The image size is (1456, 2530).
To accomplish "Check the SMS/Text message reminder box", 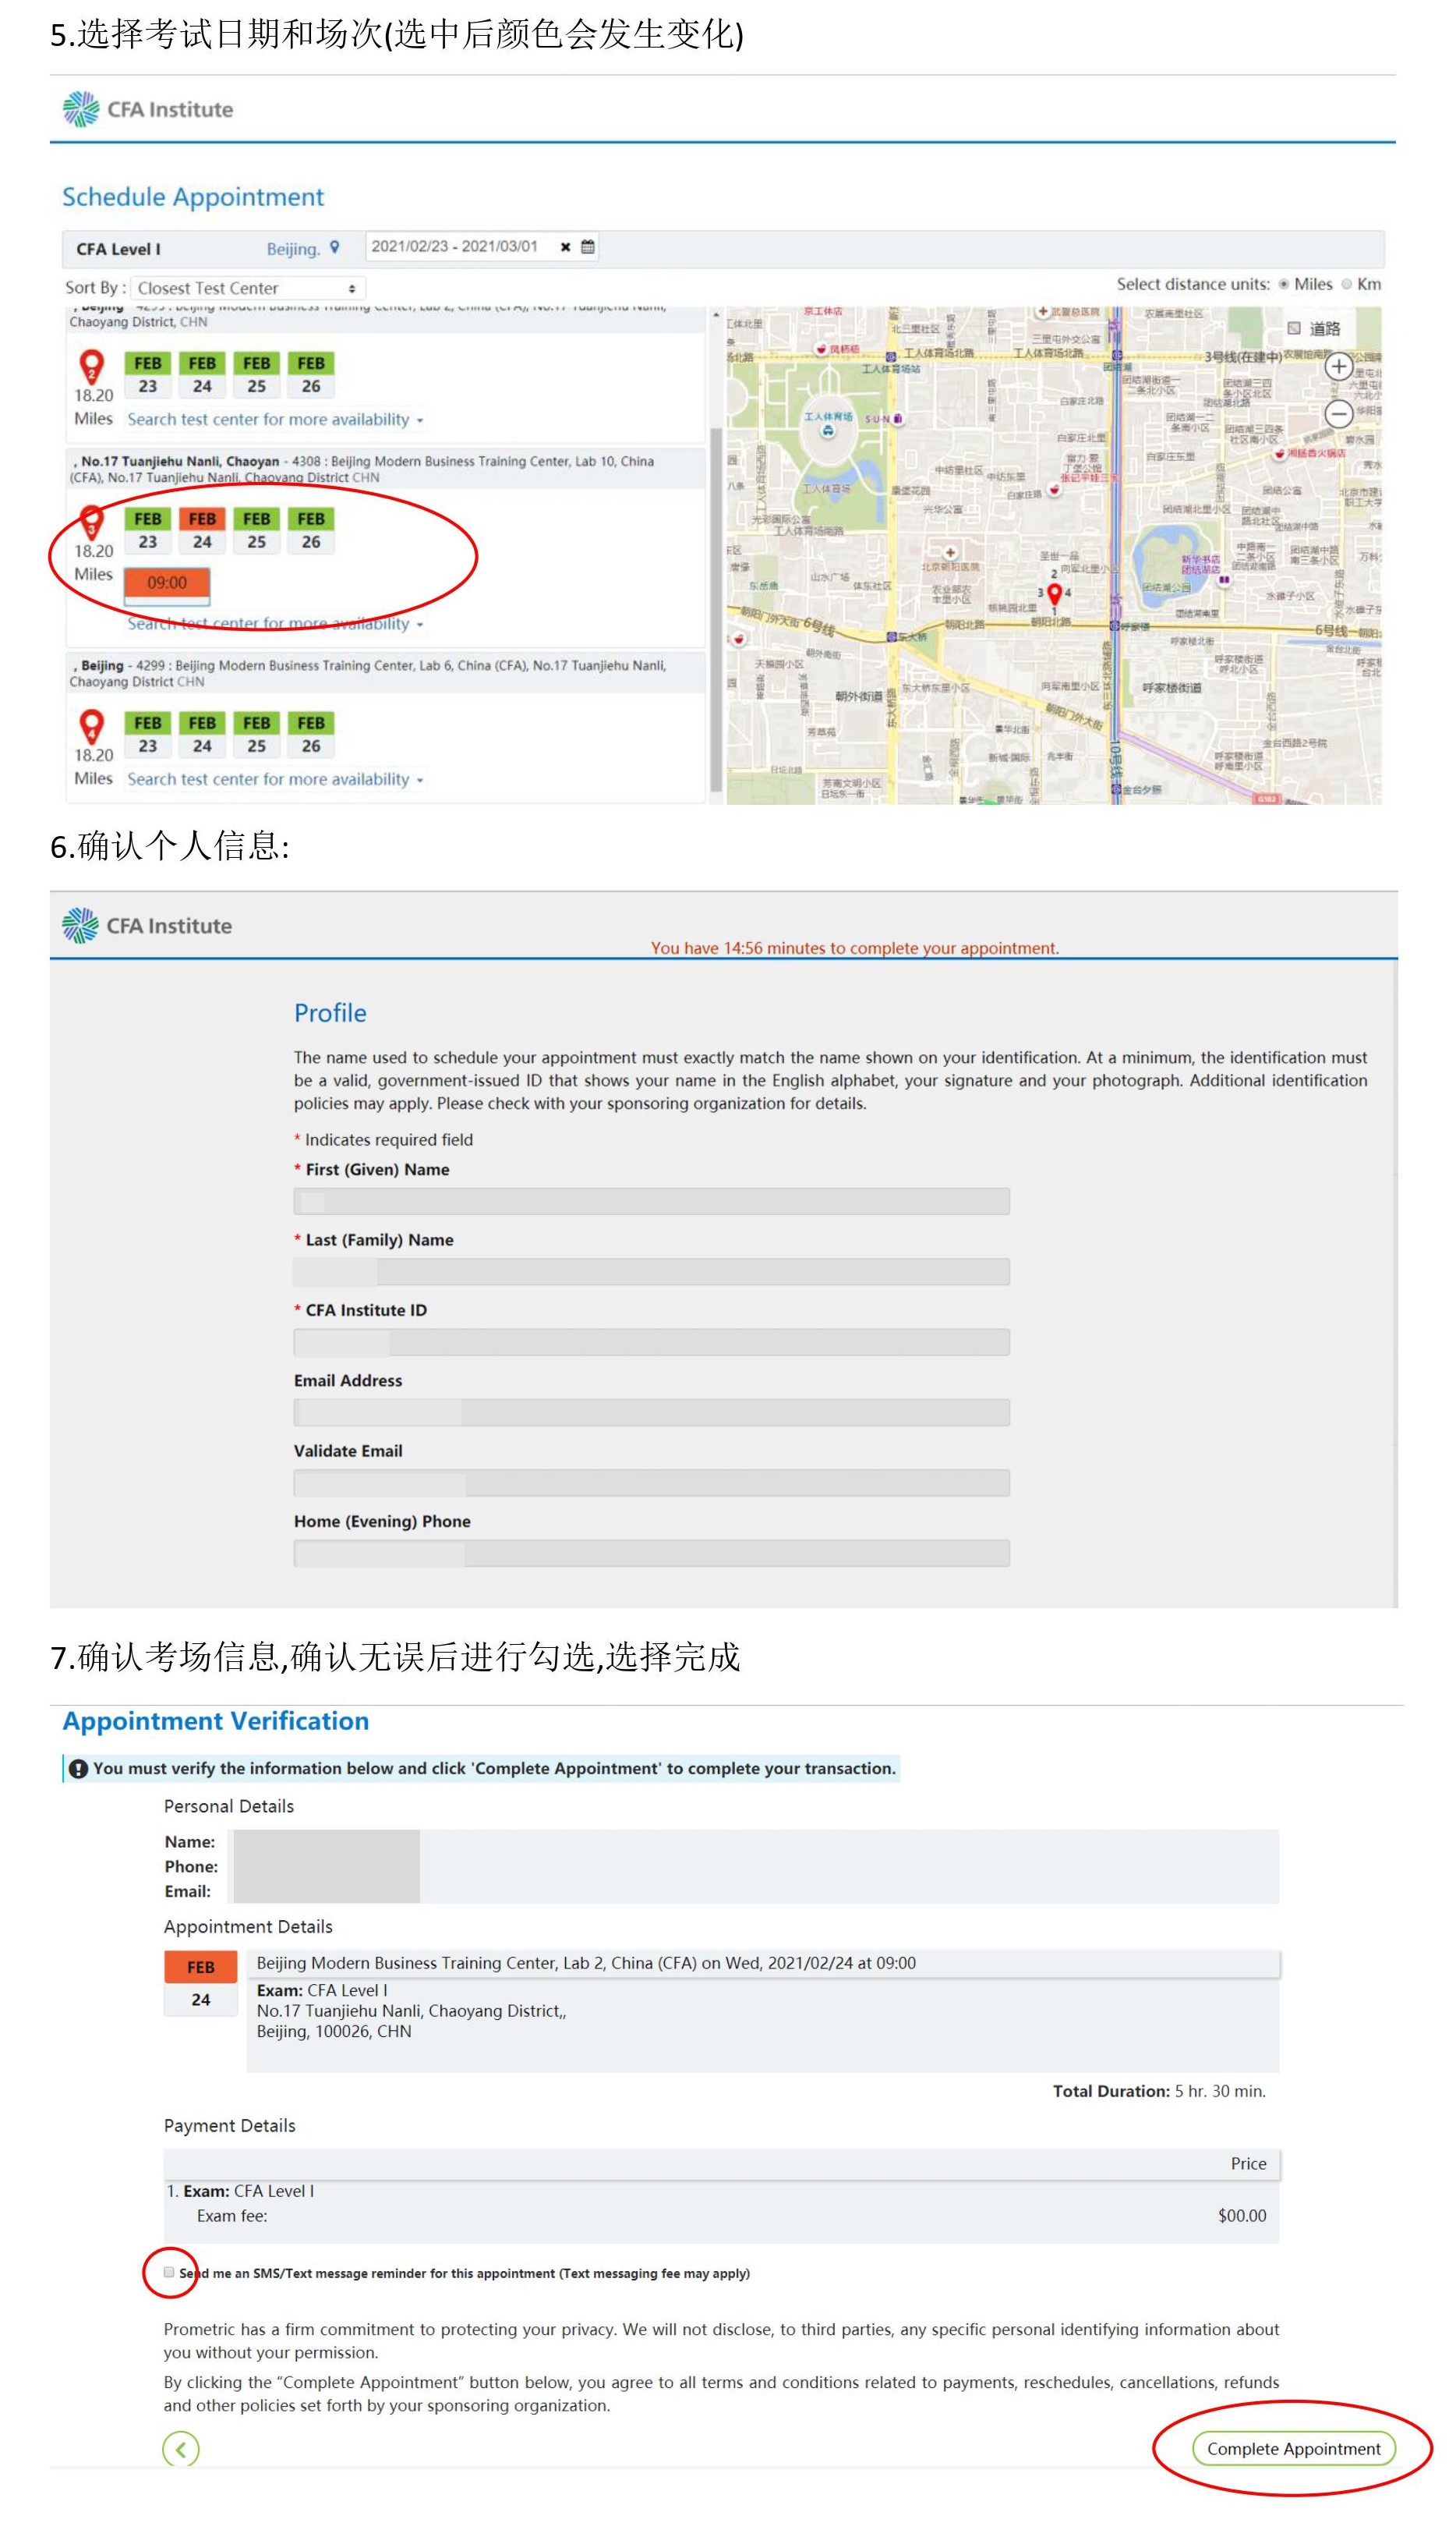I will (x=169, y=2271).
